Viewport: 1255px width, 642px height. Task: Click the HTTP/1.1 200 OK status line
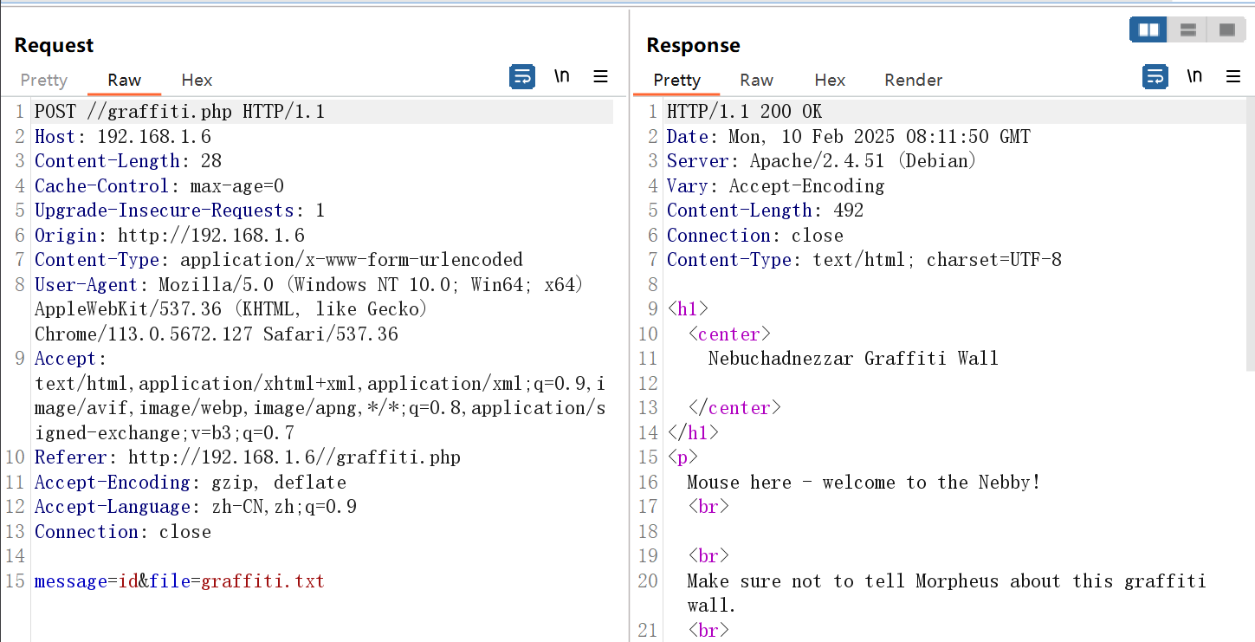coord(744,112)
